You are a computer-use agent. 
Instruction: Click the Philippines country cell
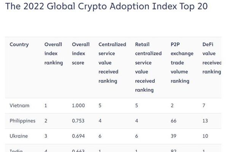click(x=22, y=121)
